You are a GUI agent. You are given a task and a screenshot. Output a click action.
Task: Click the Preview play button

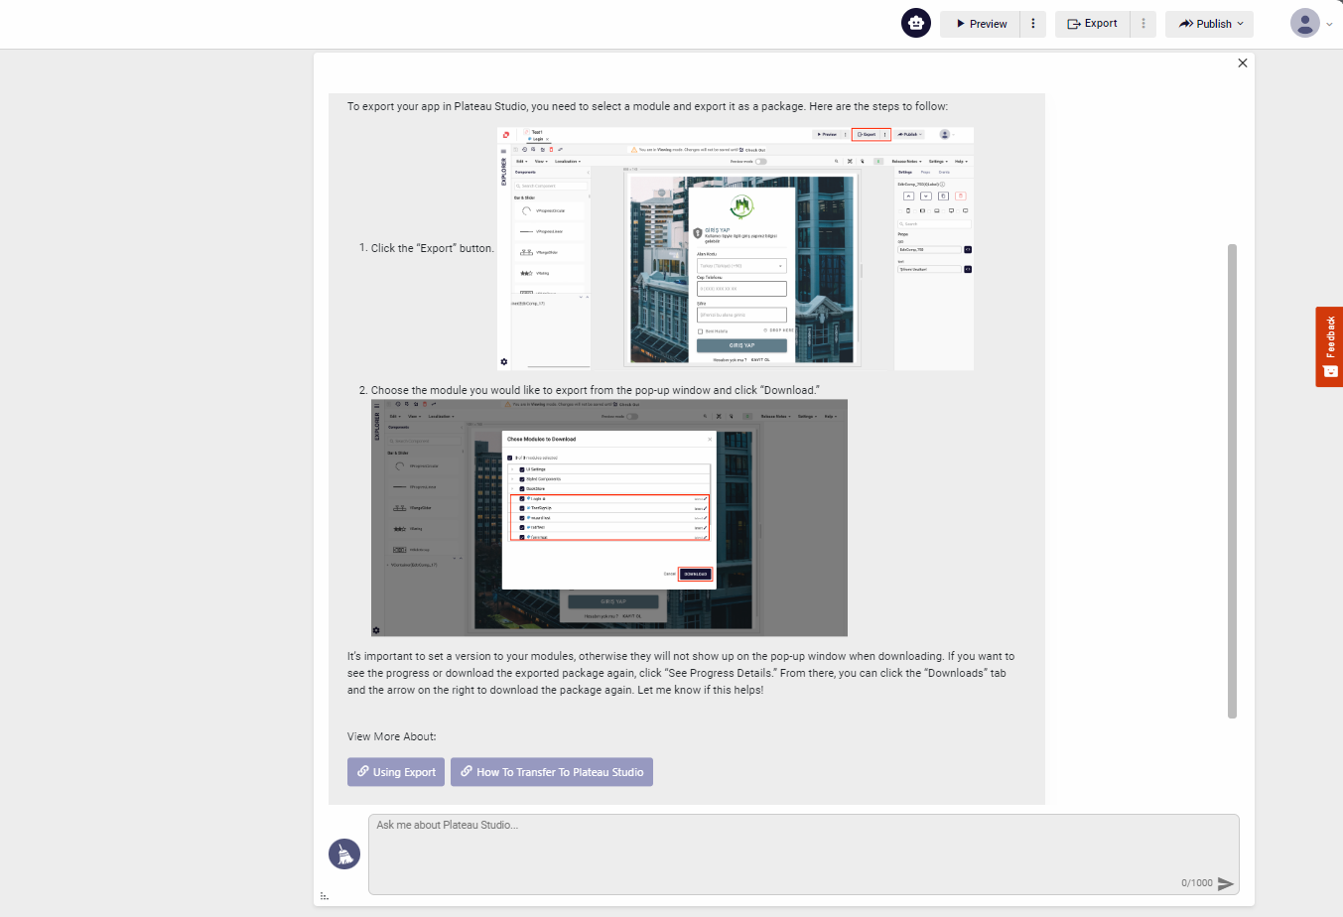click(981, 24)
